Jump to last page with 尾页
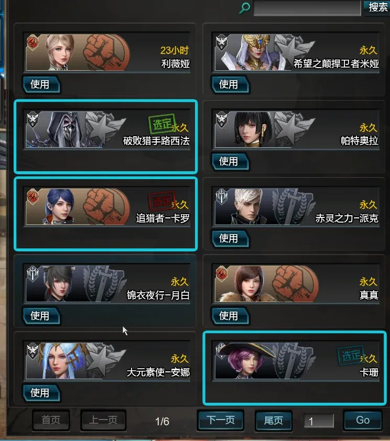The width and height of the screenshot is (390, 441). click(273, 421)
